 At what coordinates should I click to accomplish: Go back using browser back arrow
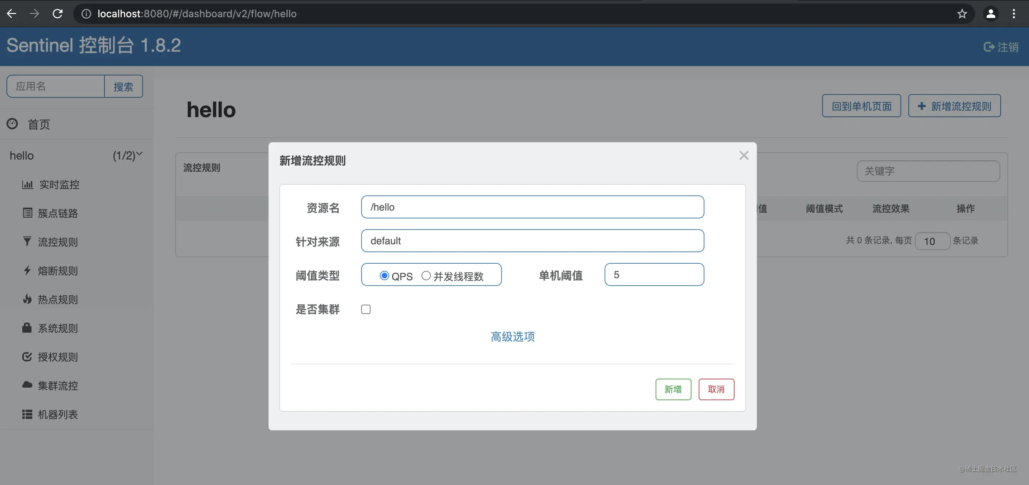coord(11,14)
